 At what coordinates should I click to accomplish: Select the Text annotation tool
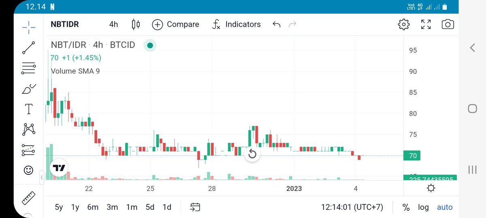(x=28, y=109)
